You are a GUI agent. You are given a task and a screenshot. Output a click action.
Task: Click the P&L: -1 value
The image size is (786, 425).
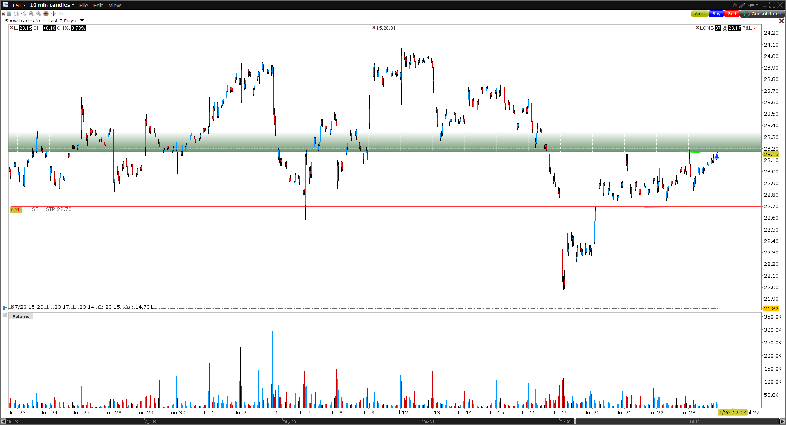750,28
